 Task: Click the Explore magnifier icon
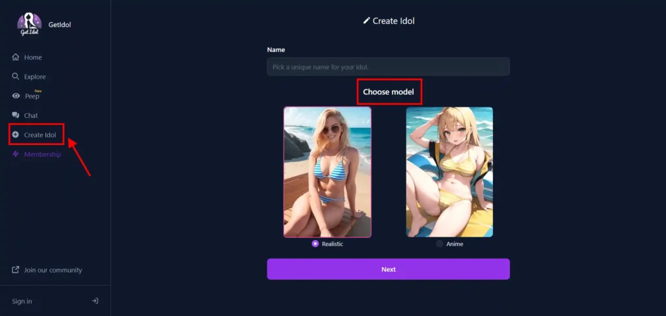16,77
